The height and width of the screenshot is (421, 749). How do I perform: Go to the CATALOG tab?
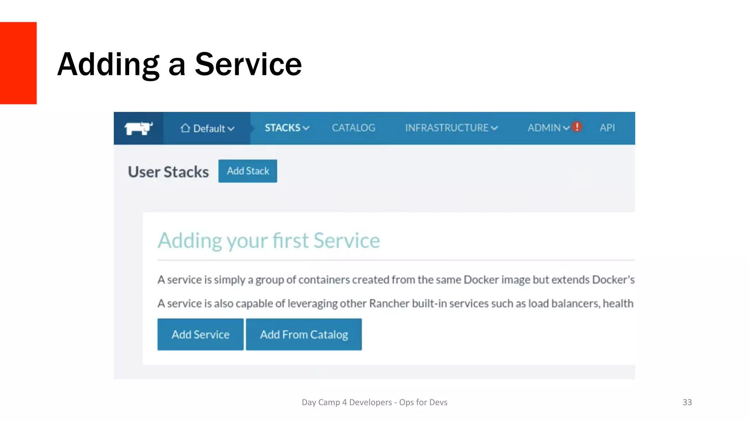[353, 128]
